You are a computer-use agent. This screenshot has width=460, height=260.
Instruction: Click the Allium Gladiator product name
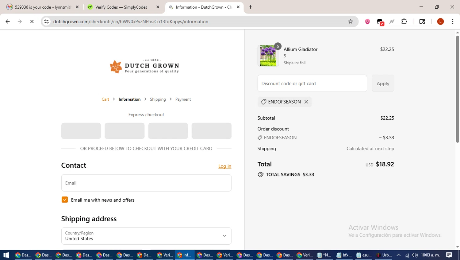click(x=301, y=49)
